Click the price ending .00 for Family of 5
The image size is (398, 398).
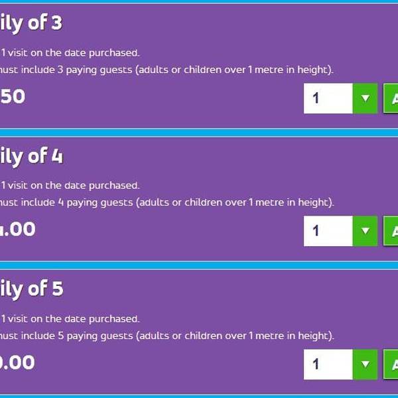tap(17, 363)
